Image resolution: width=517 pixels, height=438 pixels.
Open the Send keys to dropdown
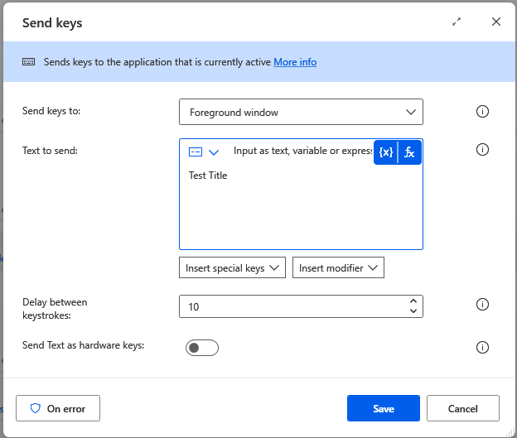pos(301,112)
